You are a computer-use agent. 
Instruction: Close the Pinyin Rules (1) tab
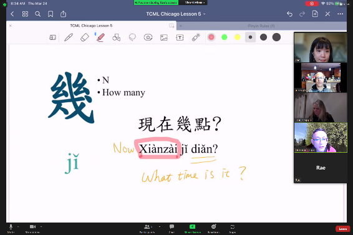180,26
